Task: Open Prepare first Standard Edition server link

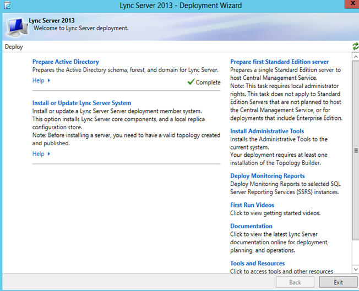Action: point(279,62)
